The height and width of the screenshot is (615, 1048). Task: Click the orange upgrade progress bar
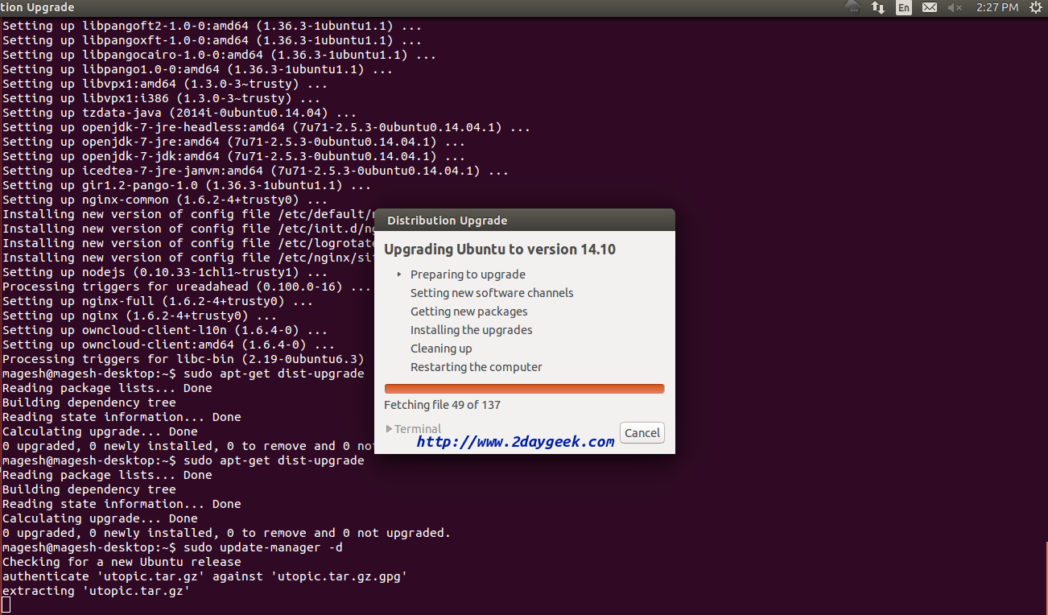pyautogui.click(x=524, y=389)
